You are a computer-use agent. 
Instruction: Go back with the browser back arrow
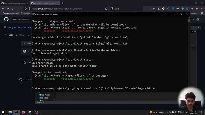click(3, 9)
